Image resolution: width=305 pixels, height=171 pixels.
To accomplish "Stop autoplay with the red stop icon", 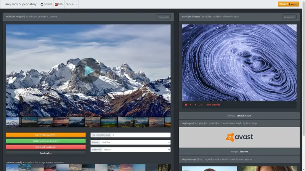I will [x=186, y=105].
